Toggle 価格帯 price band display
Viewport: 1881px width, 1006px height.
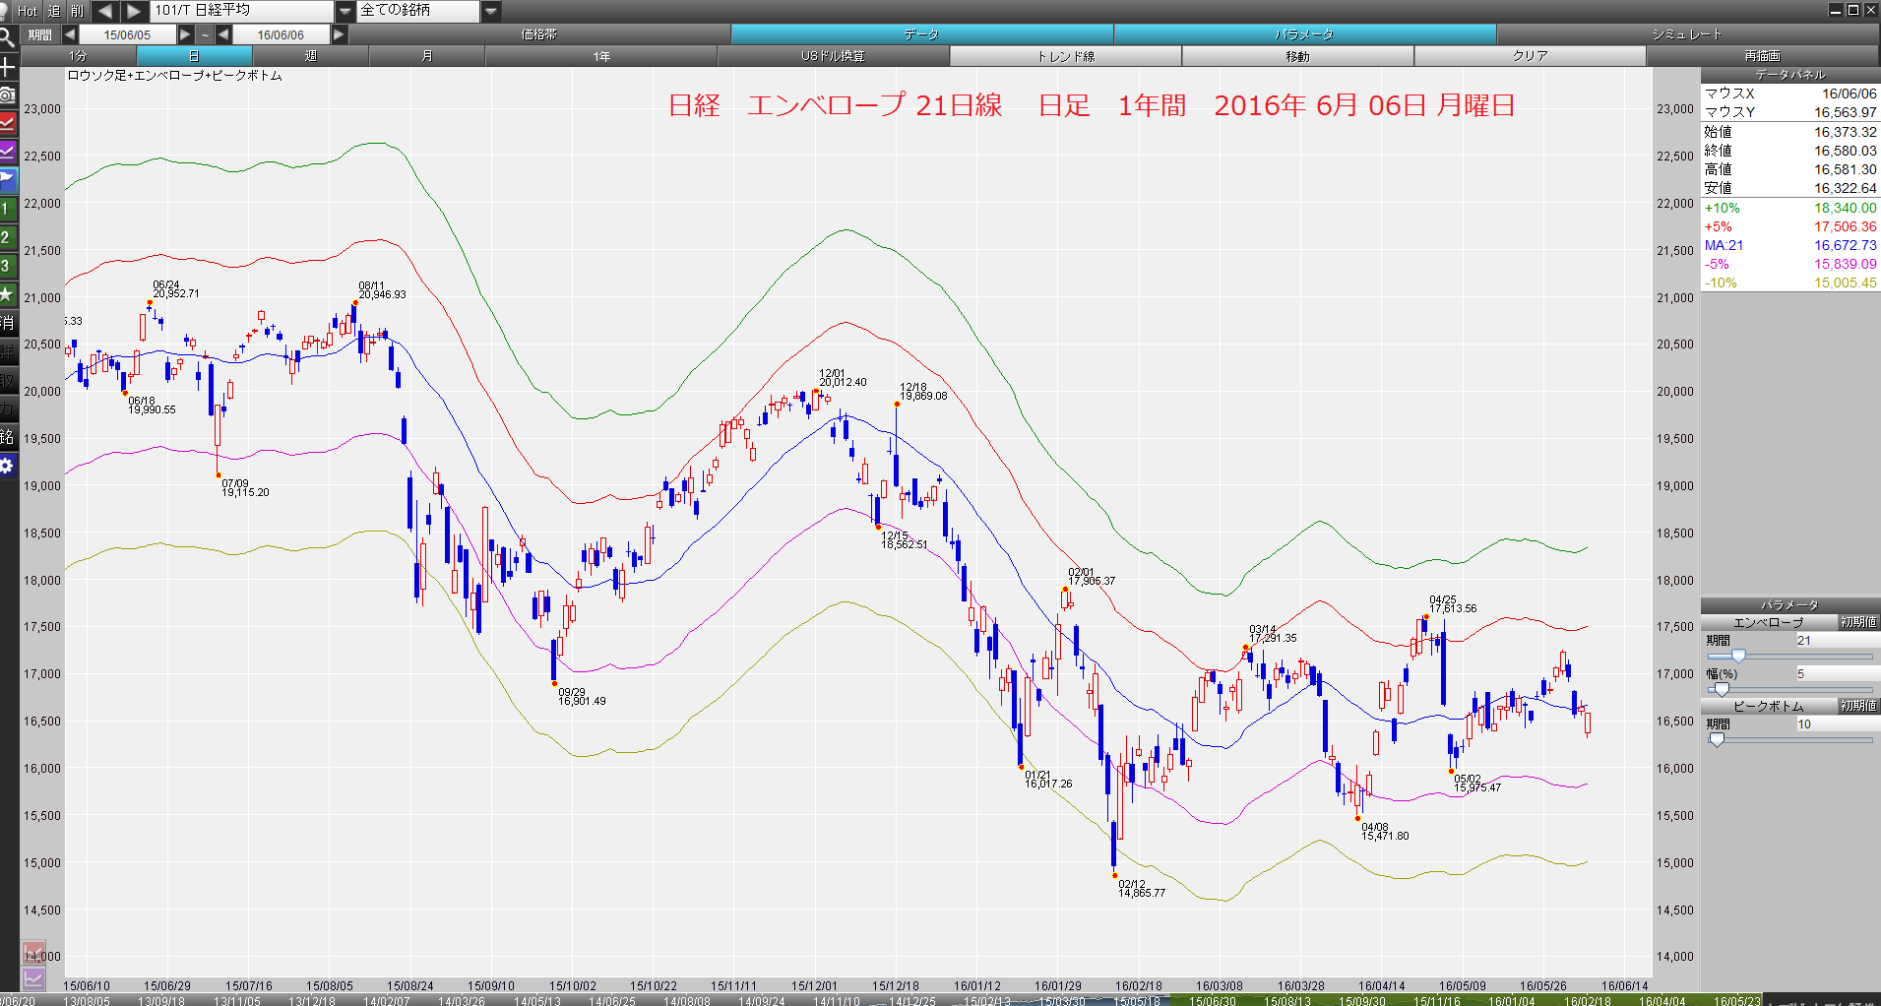point(539,34)
